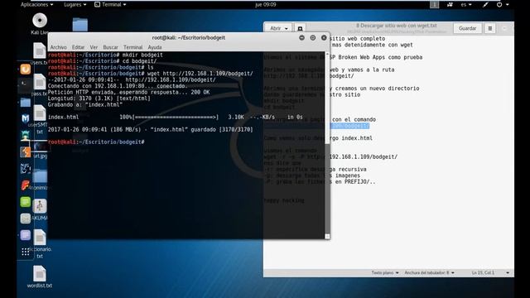
Task: Open the Ln 15, Col 1 status bar dropdown arrow
Action: pos(508,272)
